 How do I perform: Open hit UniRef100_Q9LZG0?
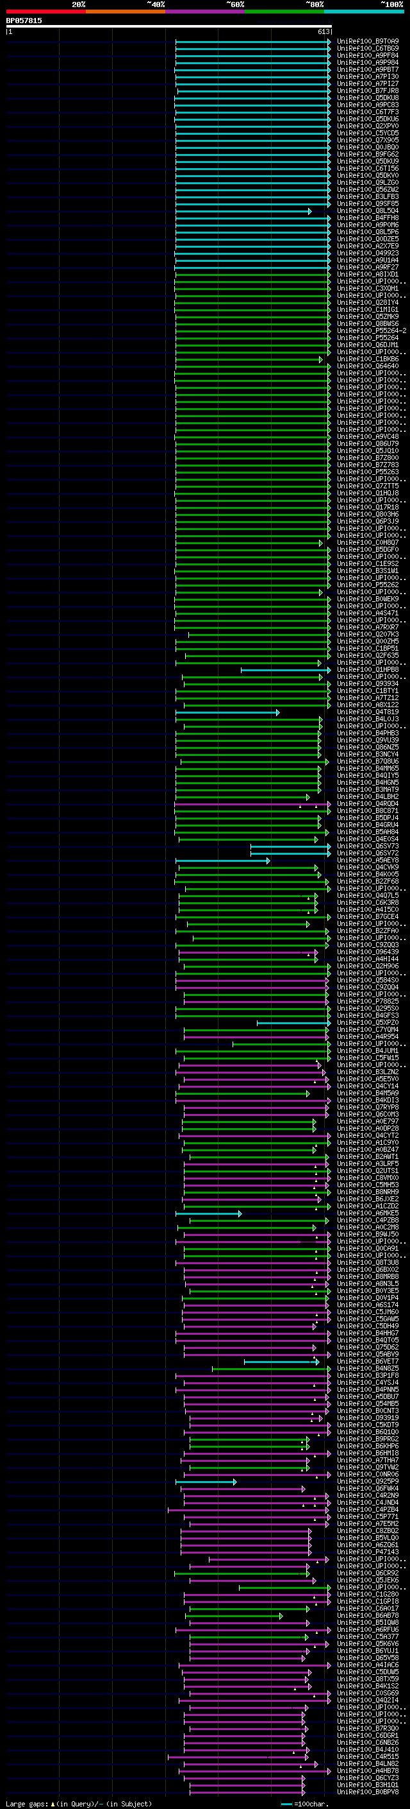point(368,183)
